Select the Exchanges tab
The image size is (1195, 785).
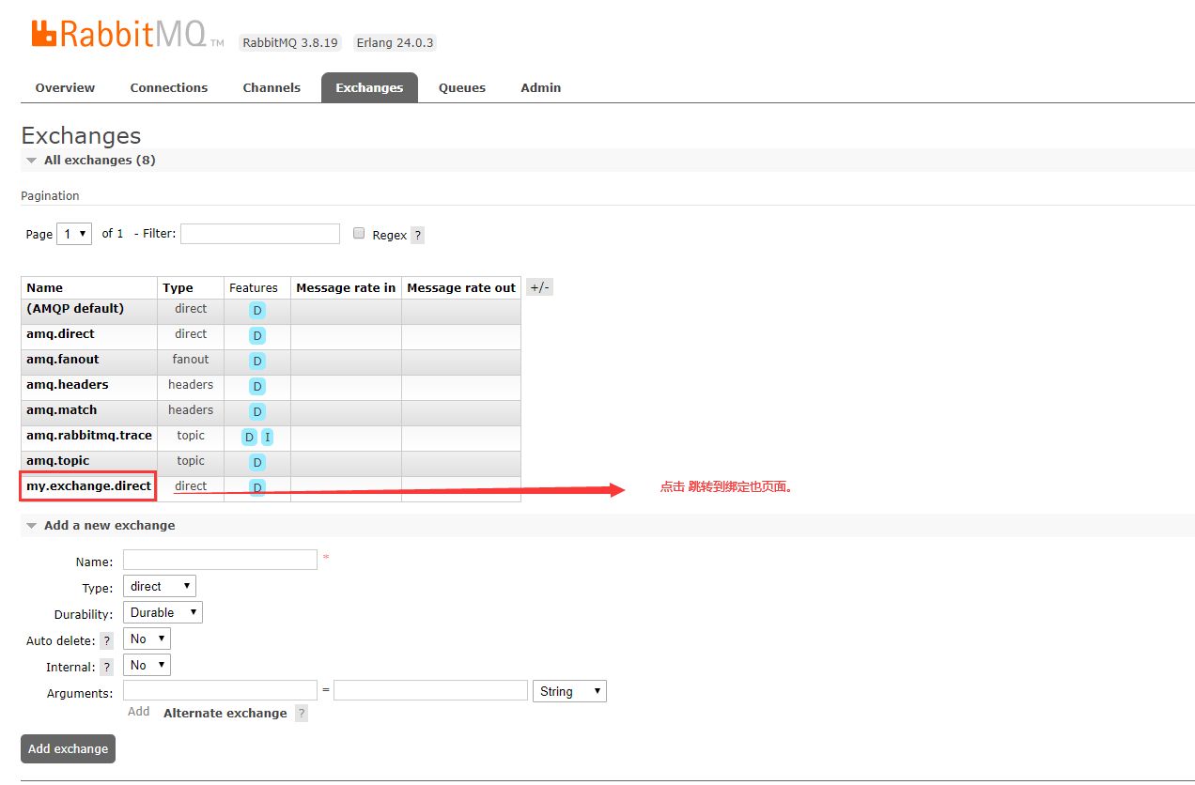click(369, 87)
